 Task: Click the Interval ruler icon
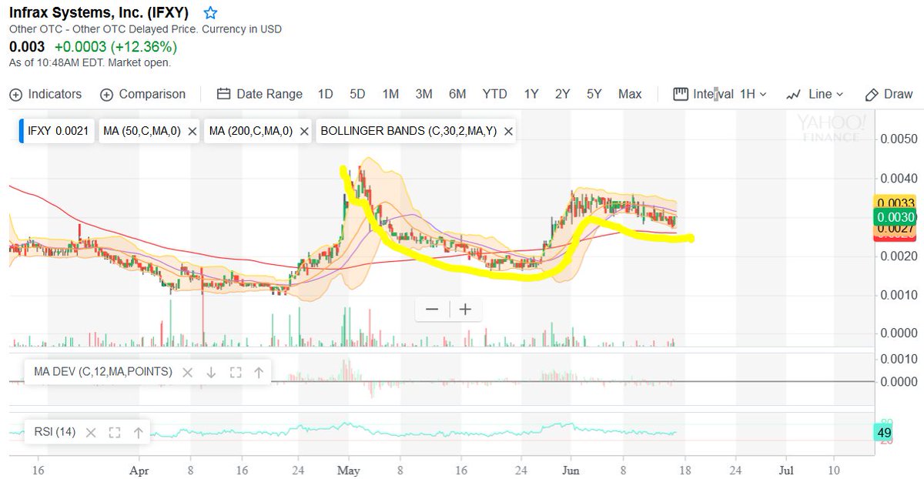(x=680, y=94)
